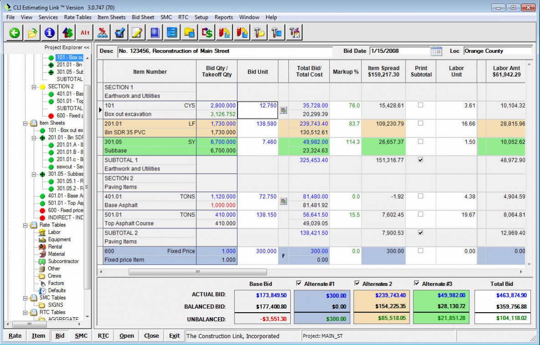Click the hammer with folder toolbar icon
Image resolution: width=540 pixels, height=345 pixels.
[259, 33]
